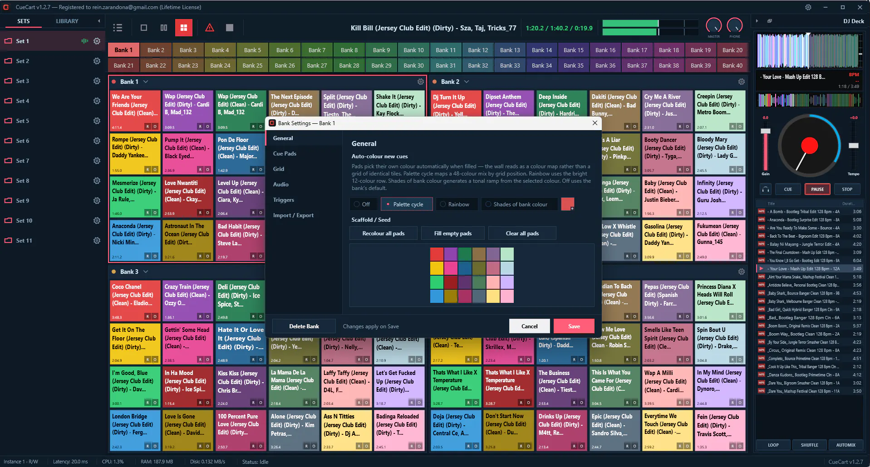Stop the DJ Deck playback
Screen dimensions: 870x467
[x=847, y=189]
